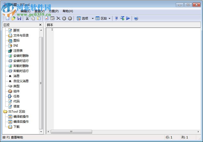Click the move up arrow icon
This screenshot has width=203, height=142.
point(70,18)
